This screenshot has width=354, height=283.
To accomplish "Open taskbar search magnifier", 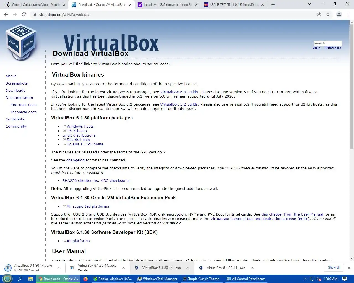I will (x=20, y=279).
